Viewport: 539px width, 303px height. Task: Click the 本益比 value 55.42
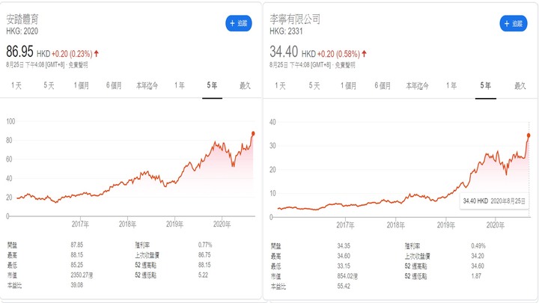(344, 286)
